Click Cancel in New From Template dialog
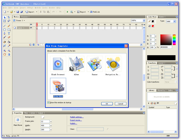 (120, 104)
